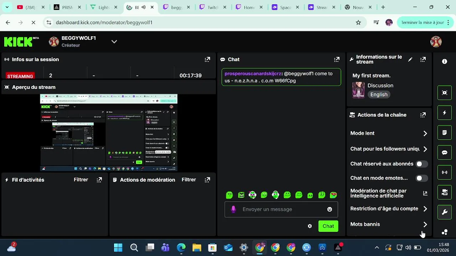The image size is (456, 256).
Task: Open chat settings gear icon
Action: [x=310, y=226]
